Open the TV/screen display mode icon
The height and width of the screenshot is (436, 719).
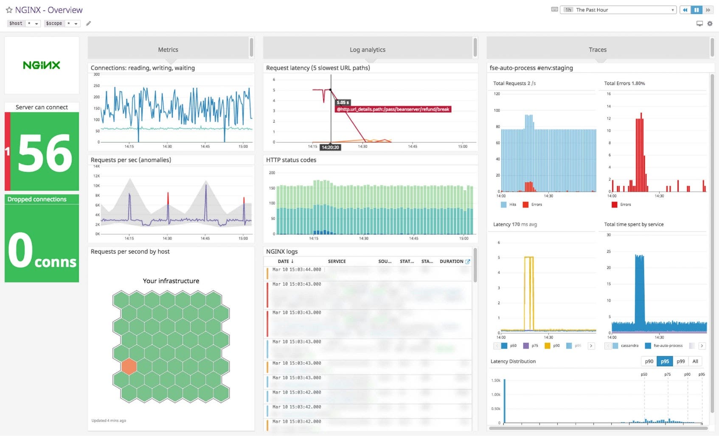(x=699, y=23)
